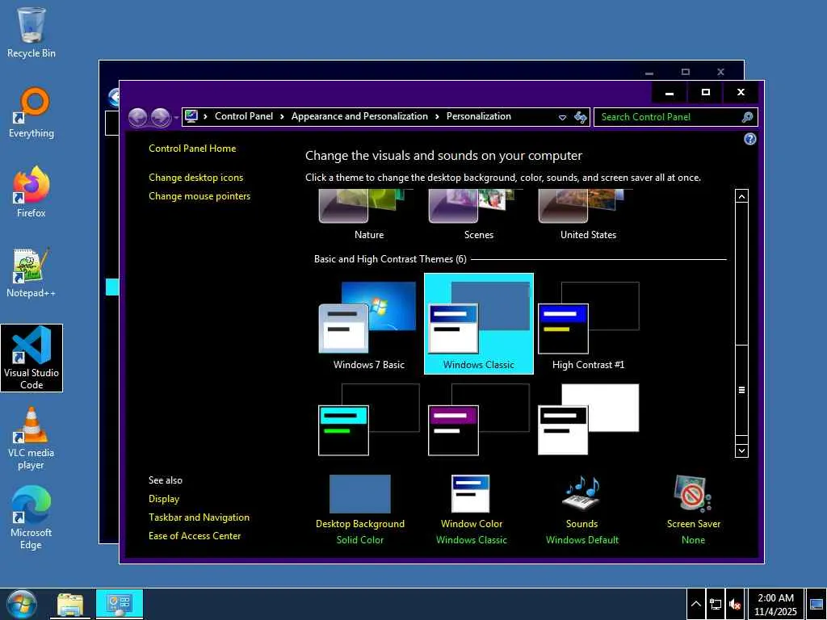Expand the chevron before Control Panel
Viewport: 827px width, 620px height.
point(205,116)
